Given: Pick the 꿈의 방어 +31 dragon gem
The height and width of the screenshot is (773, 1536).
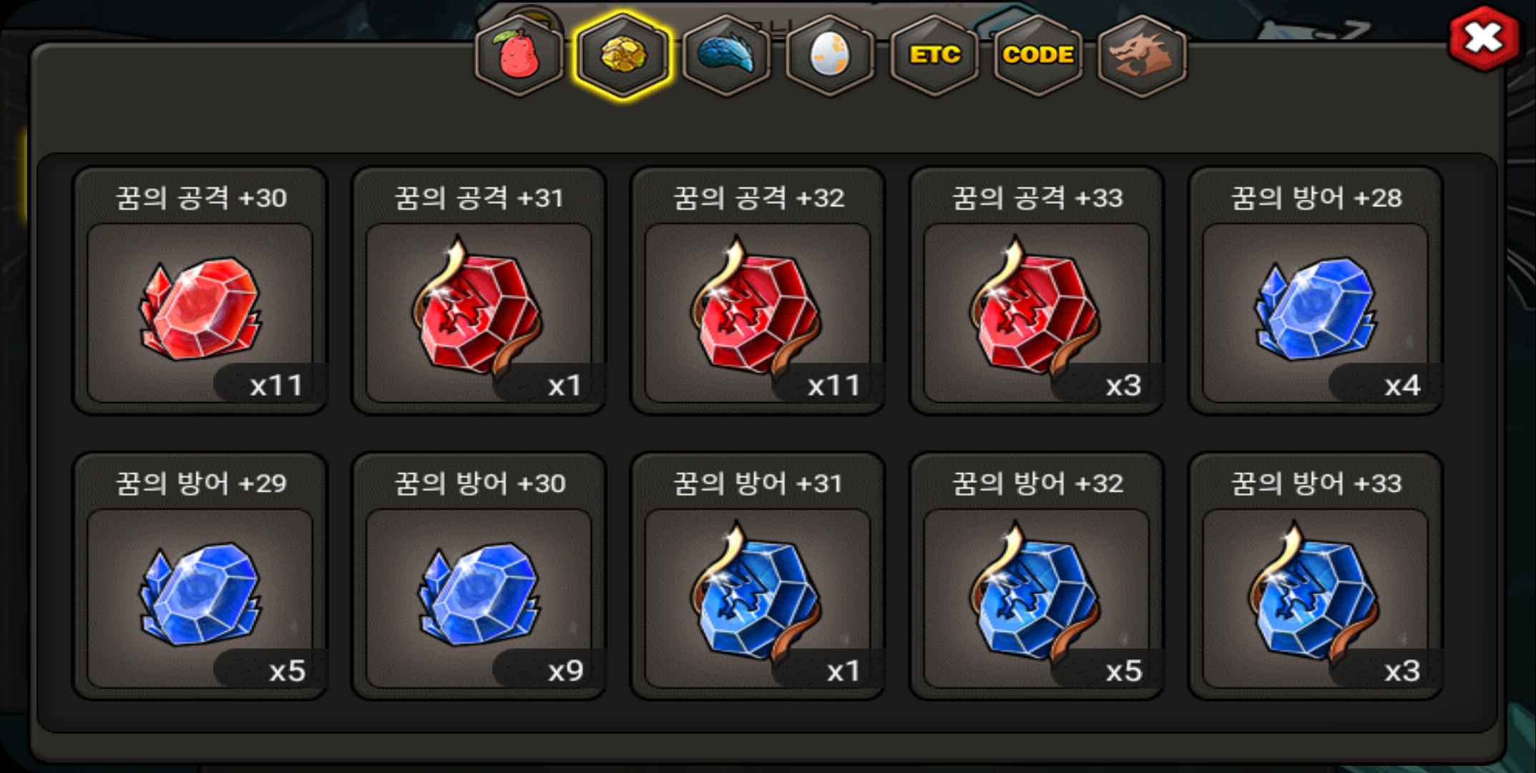Looking at the screenshot, I should pyautogui.click(x=758, y=576).
